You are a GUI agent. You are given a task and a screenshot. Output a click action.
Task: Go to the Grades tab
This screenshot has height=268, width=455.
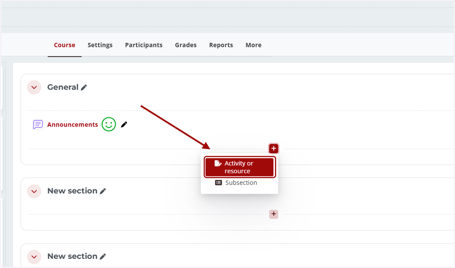186,45
